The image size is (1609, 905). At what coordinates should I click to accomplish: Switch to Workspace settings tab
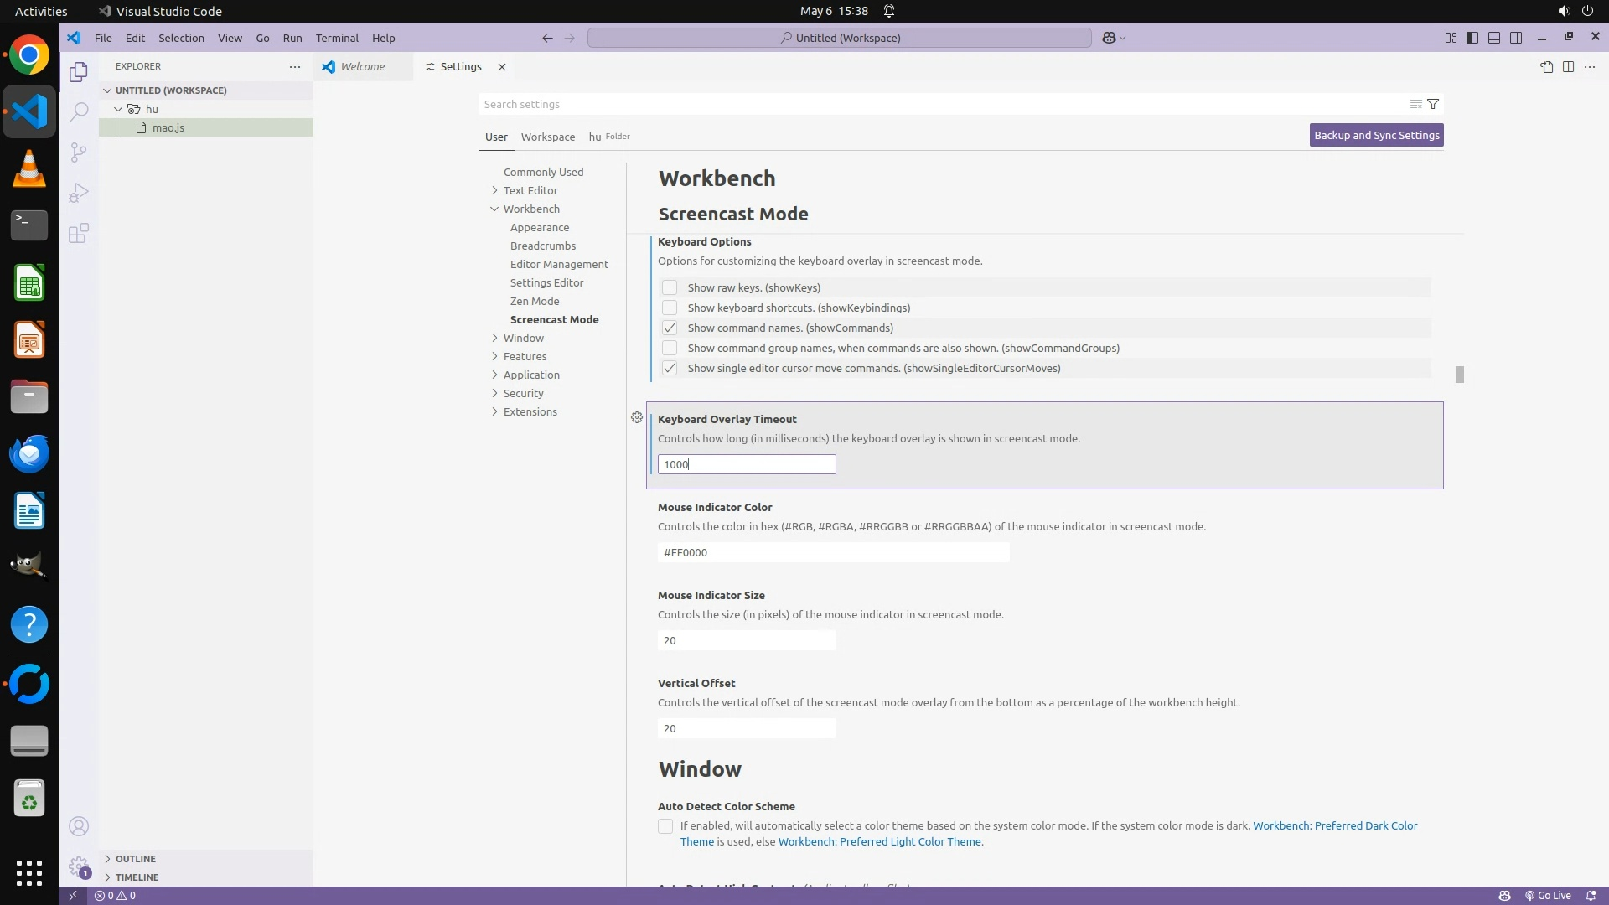(x=547, y=137)
